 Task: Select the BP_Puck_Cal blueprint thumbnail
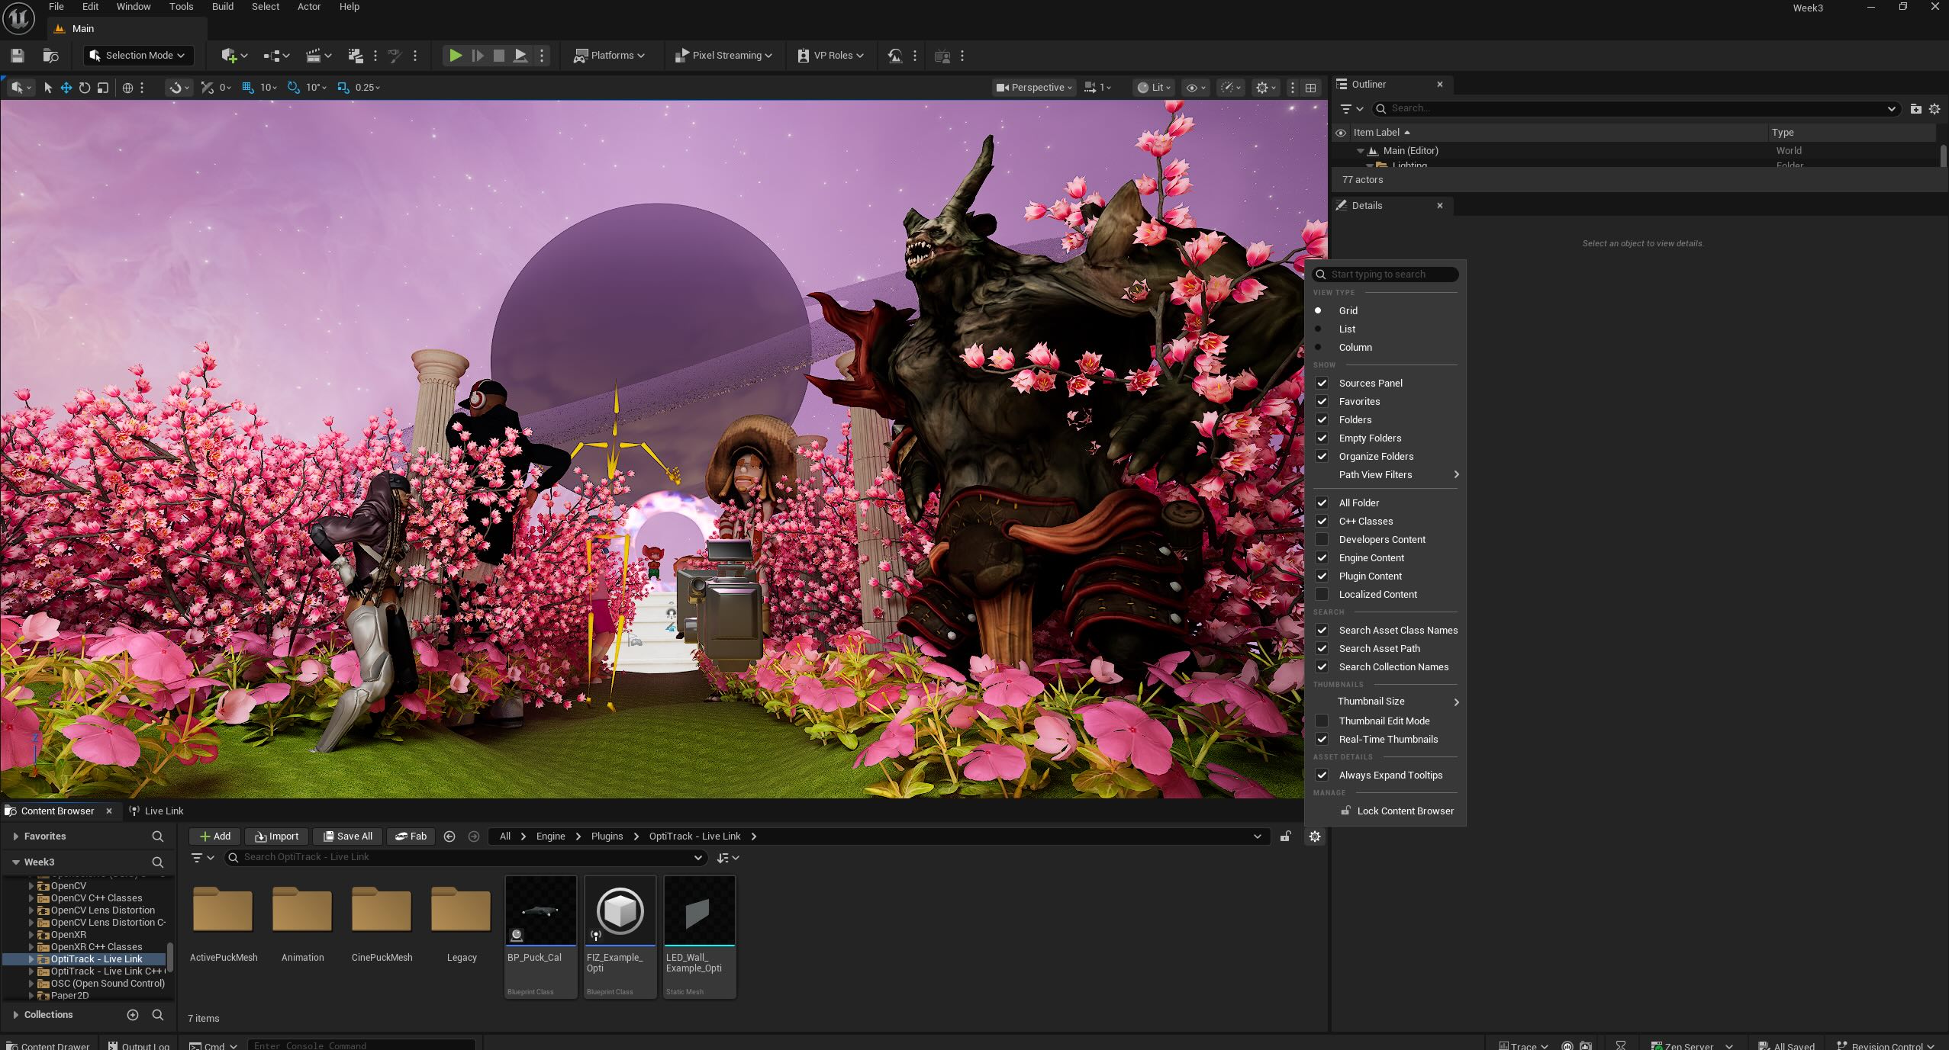click(540, 911)
